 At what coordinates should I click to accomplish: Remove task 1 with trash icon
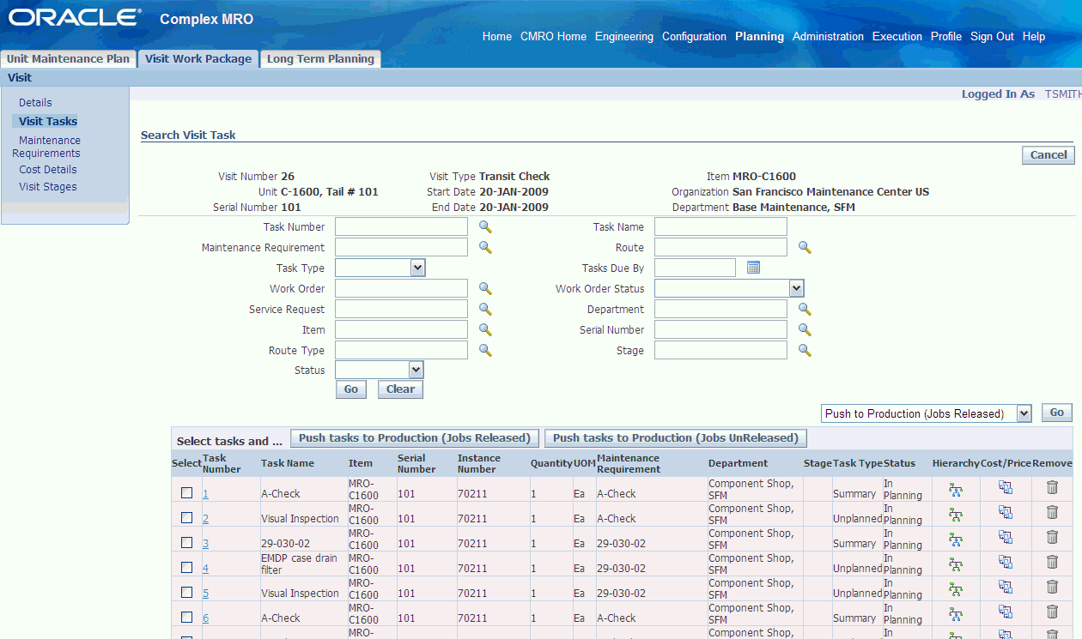[x=1052, y=487]
